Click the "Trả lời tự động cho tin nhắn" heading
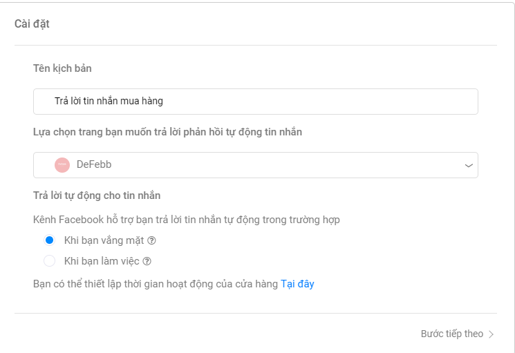The image size is (515, 353). tap(97, 195)
